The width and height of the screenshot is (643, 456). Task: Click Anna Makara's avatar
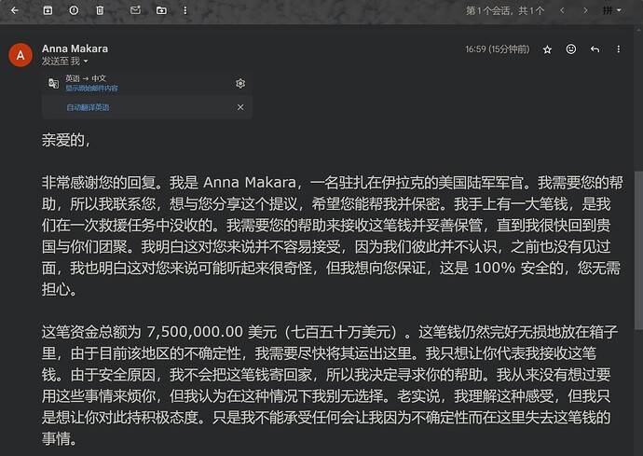click(x=21, y=55)
